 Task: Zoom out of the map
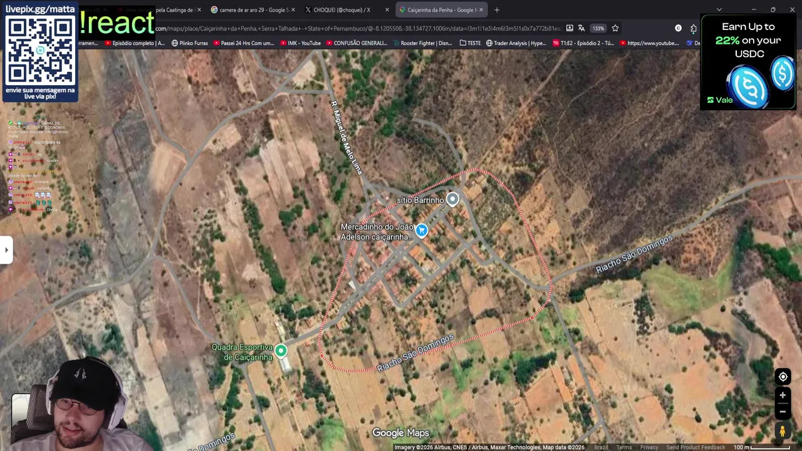(x=783, y=411)
